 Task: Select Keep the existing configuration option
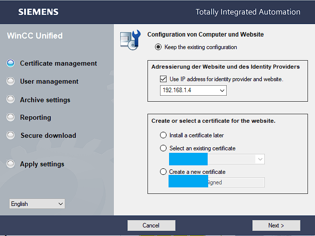[x=159, y=47]
